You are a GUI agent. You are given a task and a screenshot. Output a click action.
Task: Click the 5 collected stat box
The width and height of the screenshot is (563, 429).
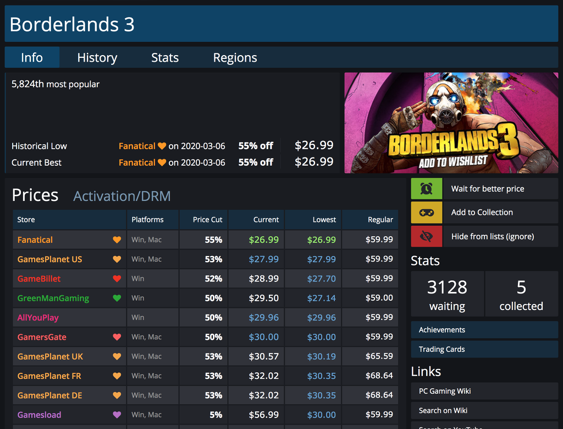coord(521,294)
